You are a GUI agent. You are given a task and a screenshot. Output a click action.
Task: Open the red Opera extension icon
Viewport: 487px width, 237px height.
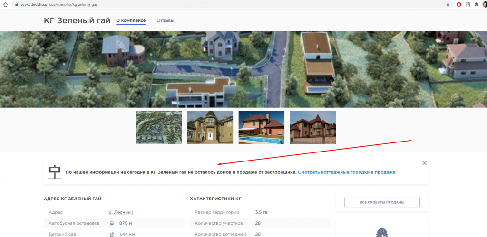pyautogui.click(x=459, y=4)
